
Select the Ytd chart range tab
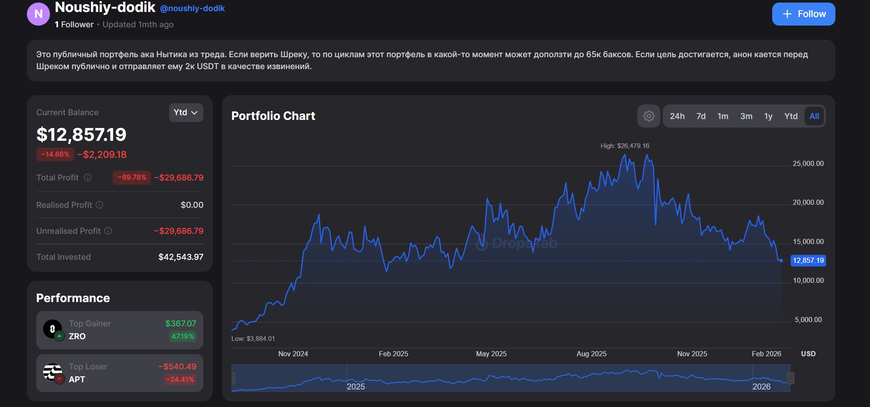(791, 116)
